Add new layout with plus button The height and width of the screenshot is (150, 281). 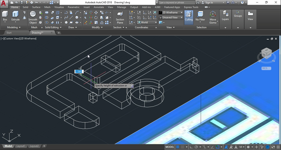coord(44,146)
